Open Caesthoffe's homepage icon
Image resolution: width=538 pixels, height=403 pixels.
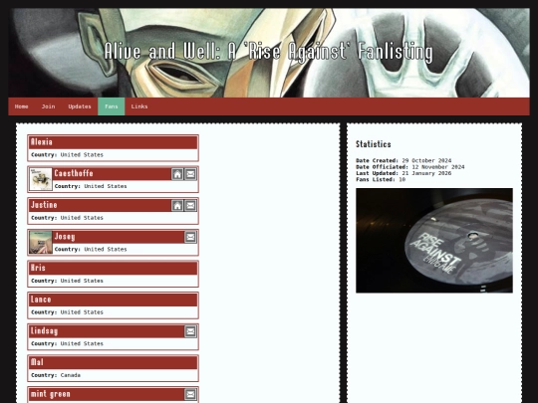click(x=177, y=174)
